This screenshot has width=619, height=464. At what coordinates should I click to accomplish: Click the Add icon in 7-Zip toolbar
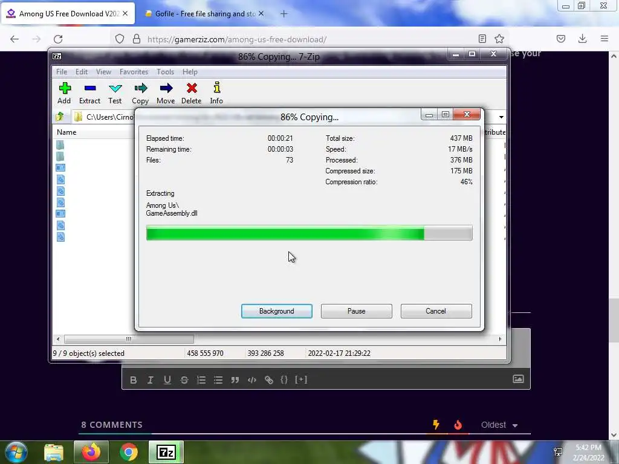64,92
